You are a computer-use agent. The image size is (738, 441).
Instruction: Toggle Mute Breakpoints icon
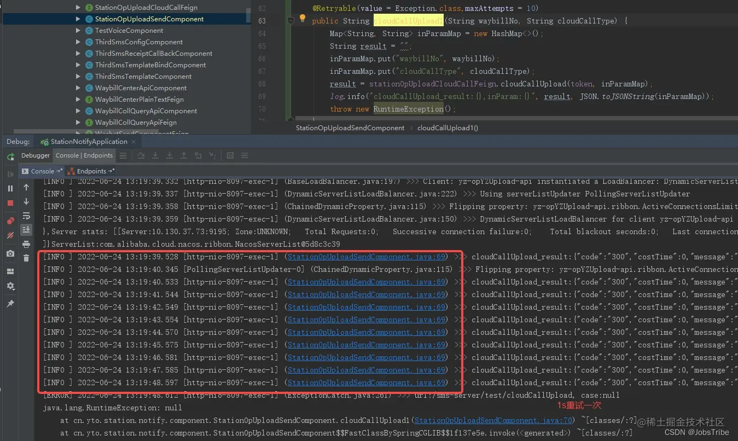10,235
